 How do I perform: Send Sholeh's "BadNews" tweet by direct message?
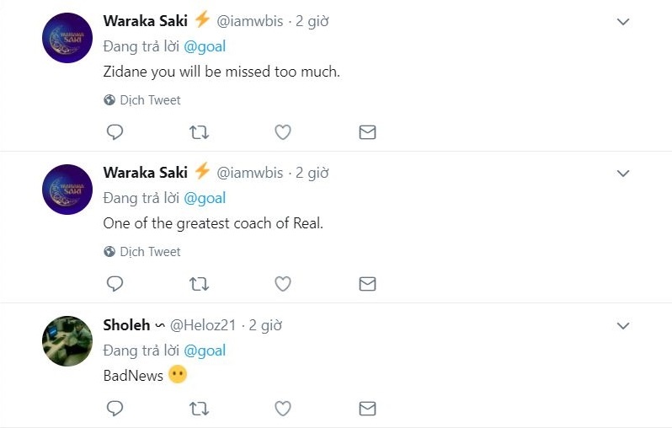[367, 409]
